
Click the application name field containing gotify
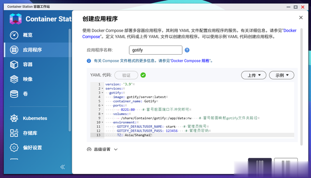coord(155,50)
